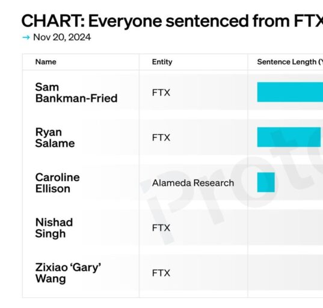Screen dimensions: 323x308
Task: Select the Caroline Ellison name cell
Action: click(58, 183)
